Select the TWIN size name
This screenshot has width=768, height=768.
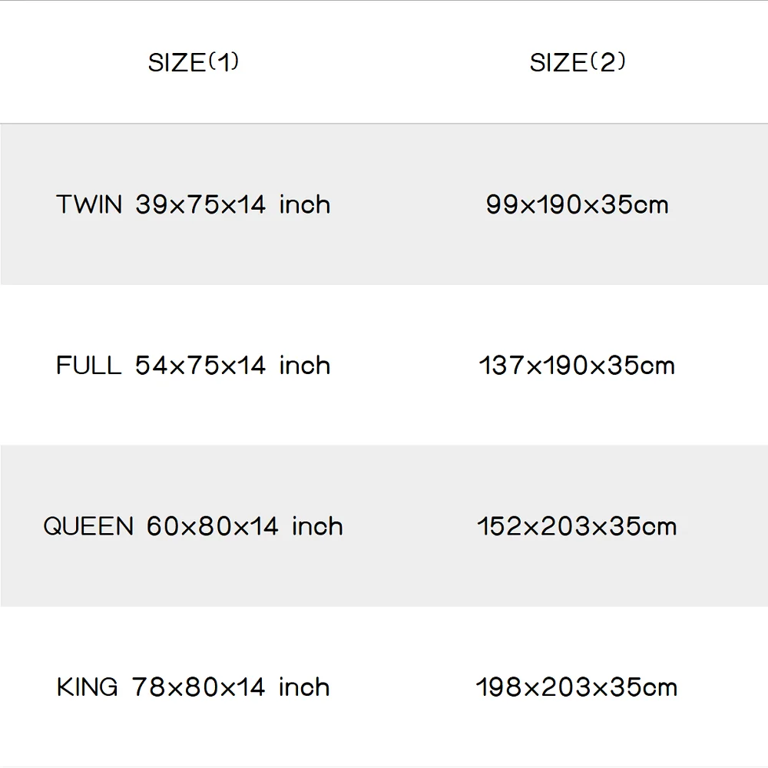coord(89,205)
